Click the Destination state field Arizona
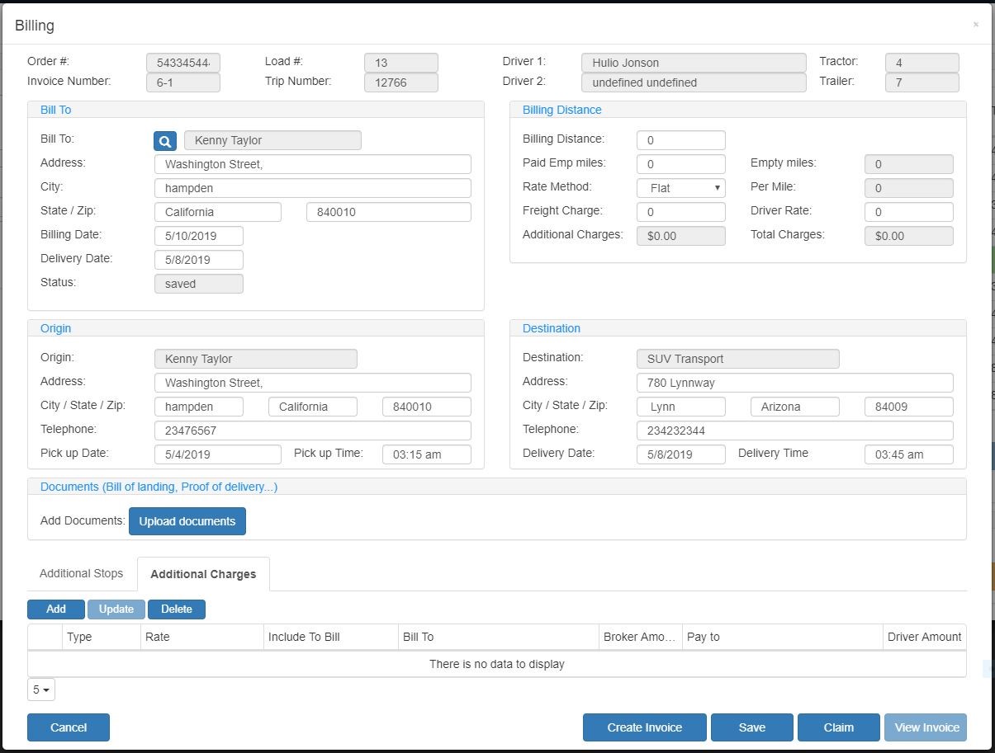The width and height of the screenshot is (995, 753). pyautogui.click(x=795, y=407)
